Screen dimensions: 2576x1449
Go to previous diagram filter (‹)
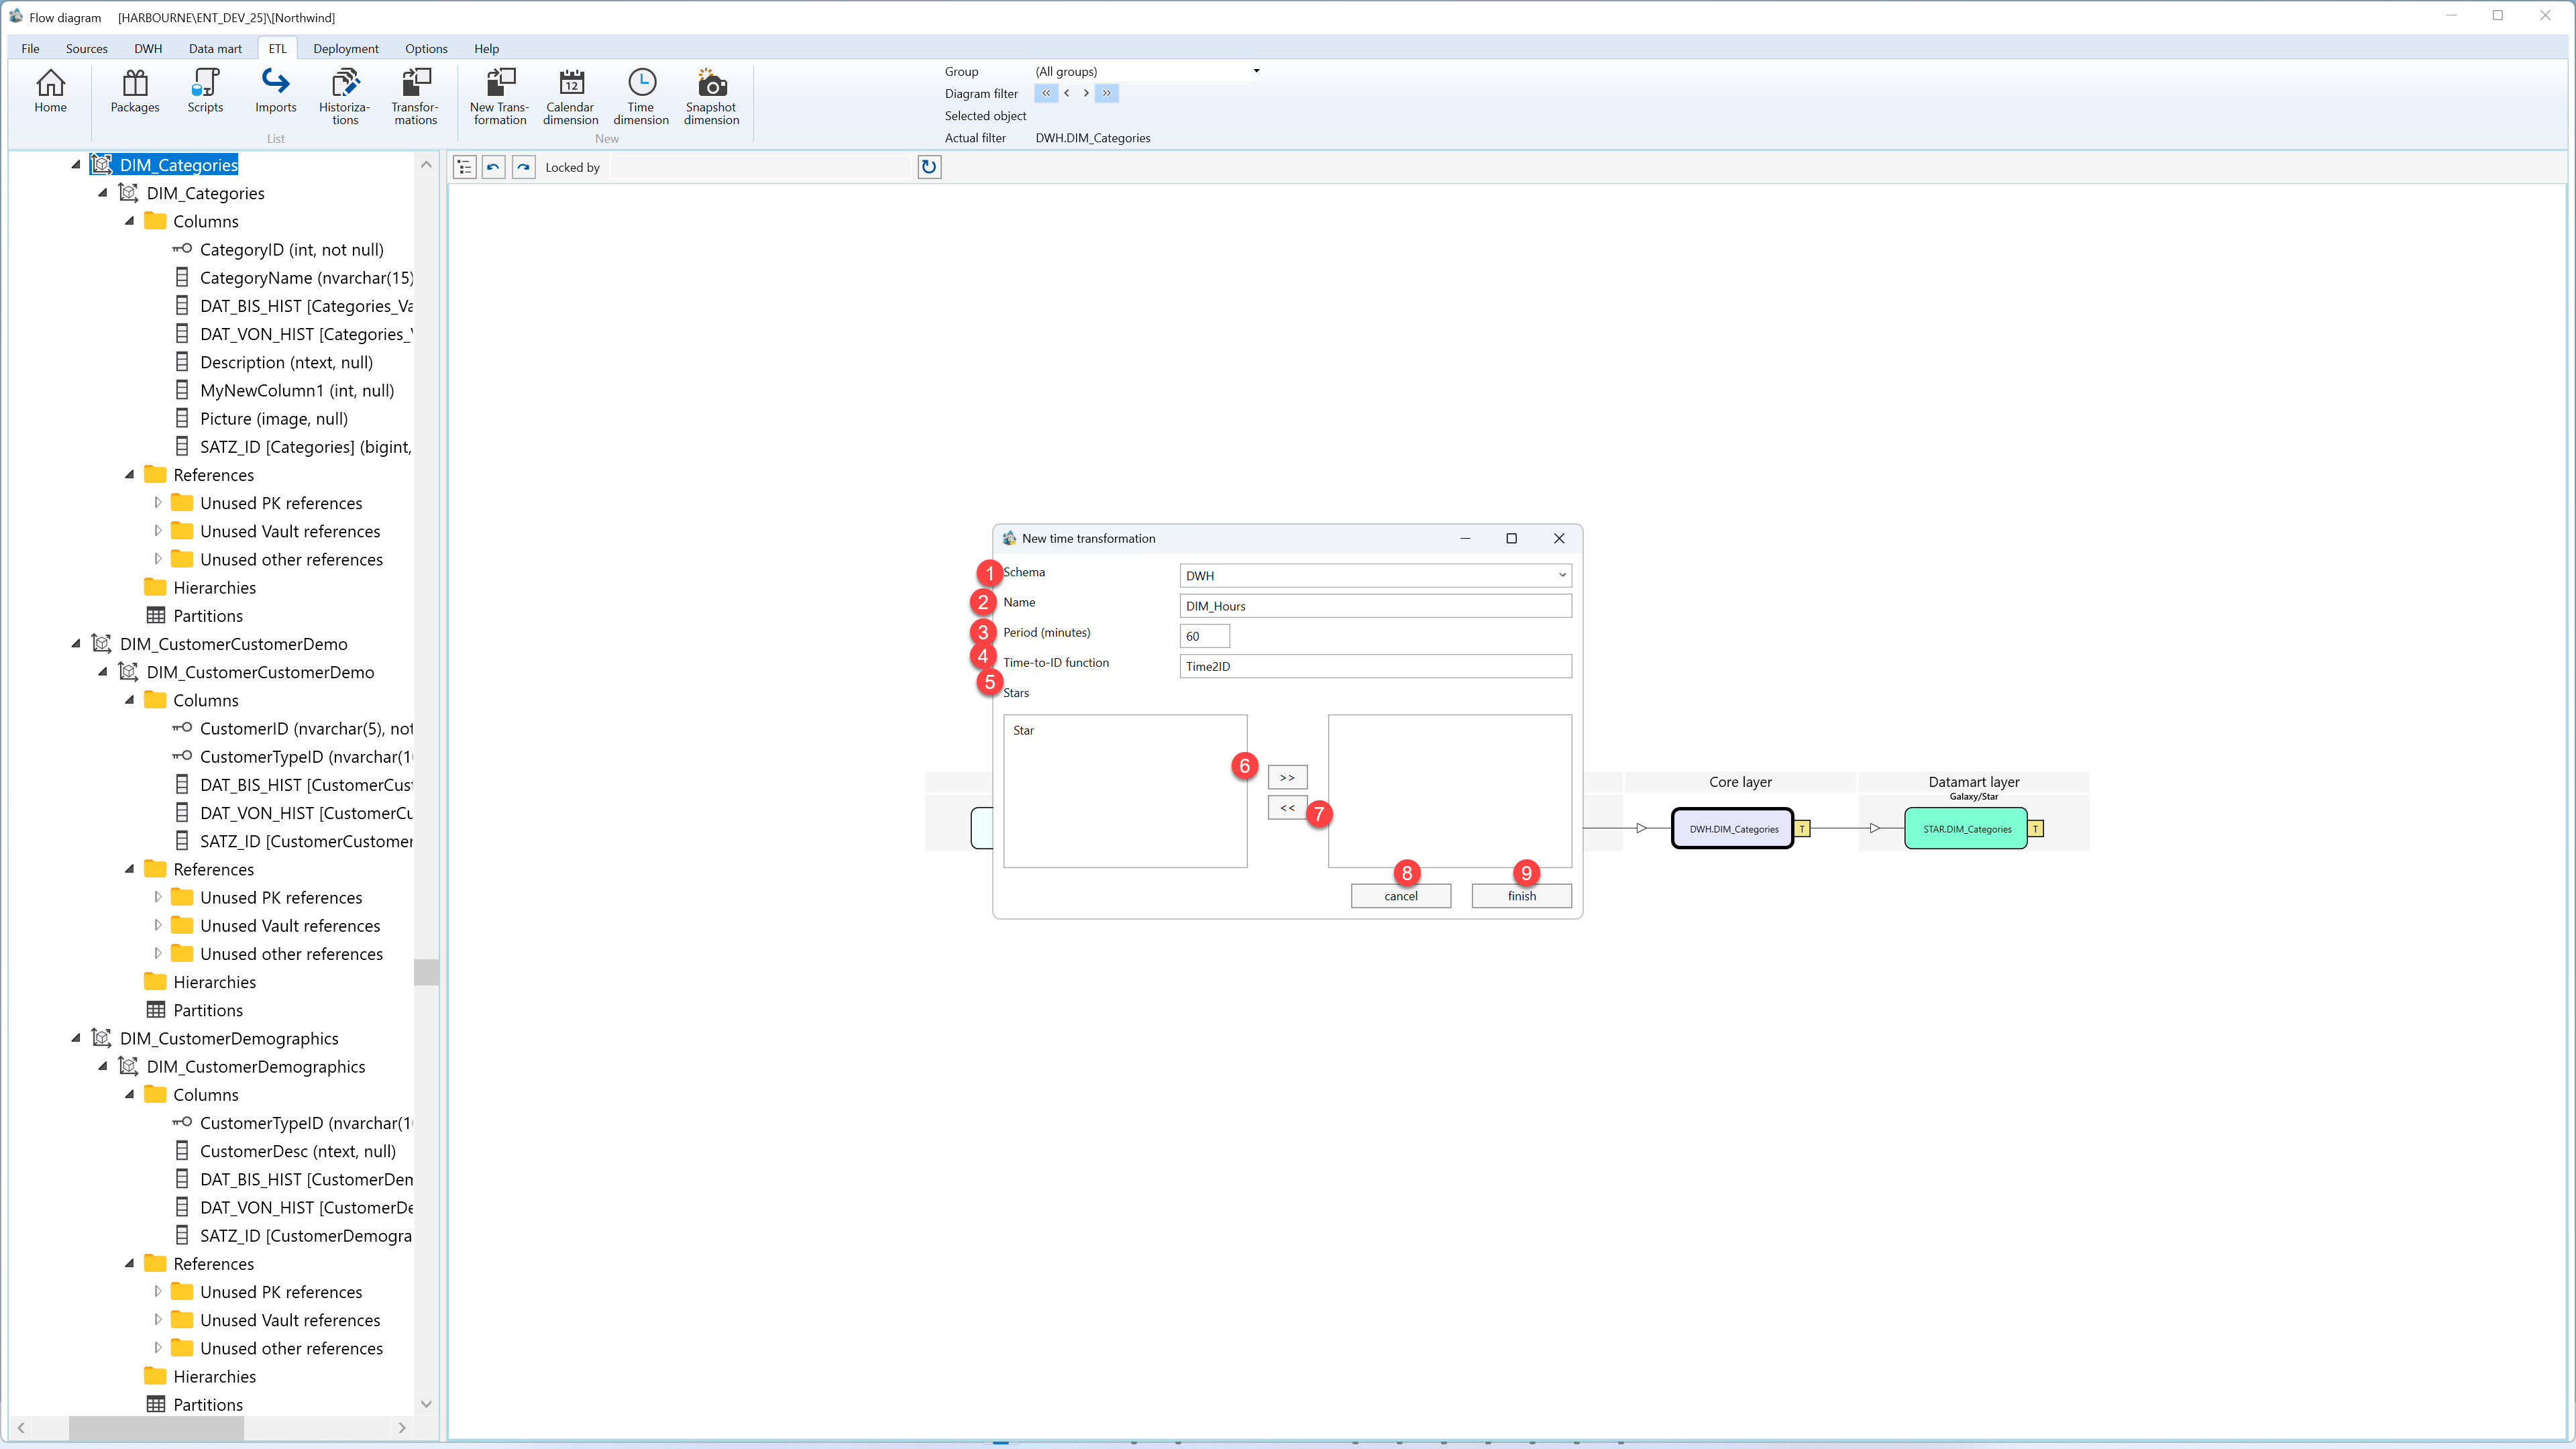tap(1066, 93)
